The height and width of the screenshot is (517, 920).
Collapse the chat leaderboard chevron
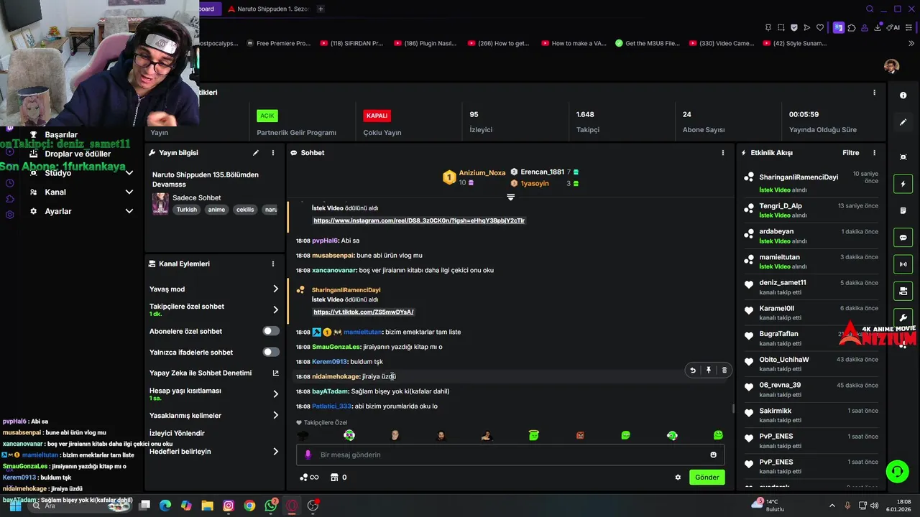click(510, 197)
